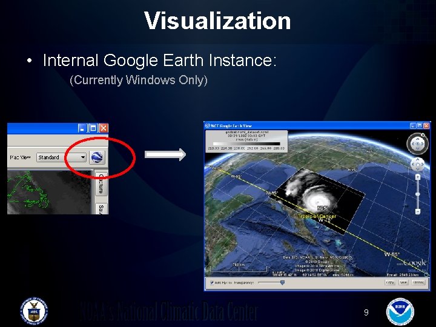
Task: Open the vertical Save side tab
Action: pyautogui.click(x=101, y=209)
